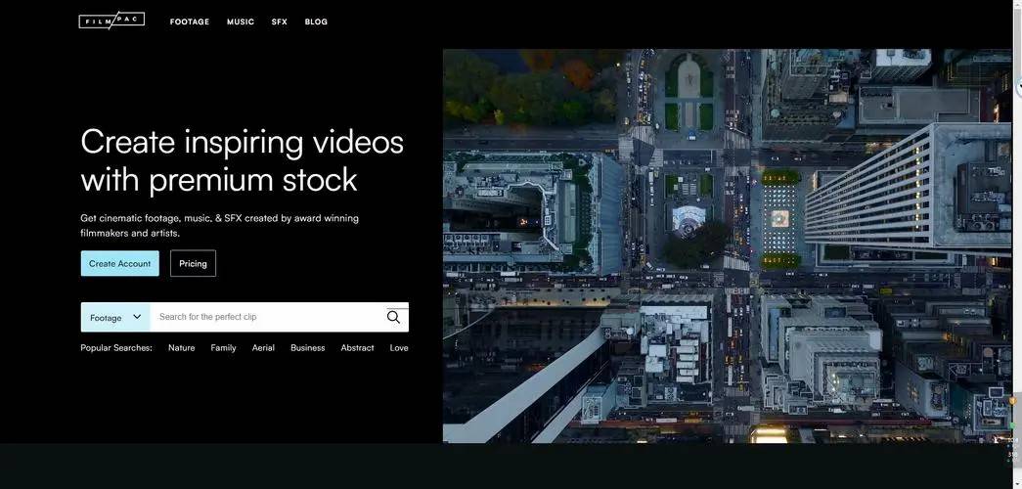Click the page's vertical scrollbar track
This screenshot has width=1022, height=489.
pyautogui.click(x=1017, y=244)
